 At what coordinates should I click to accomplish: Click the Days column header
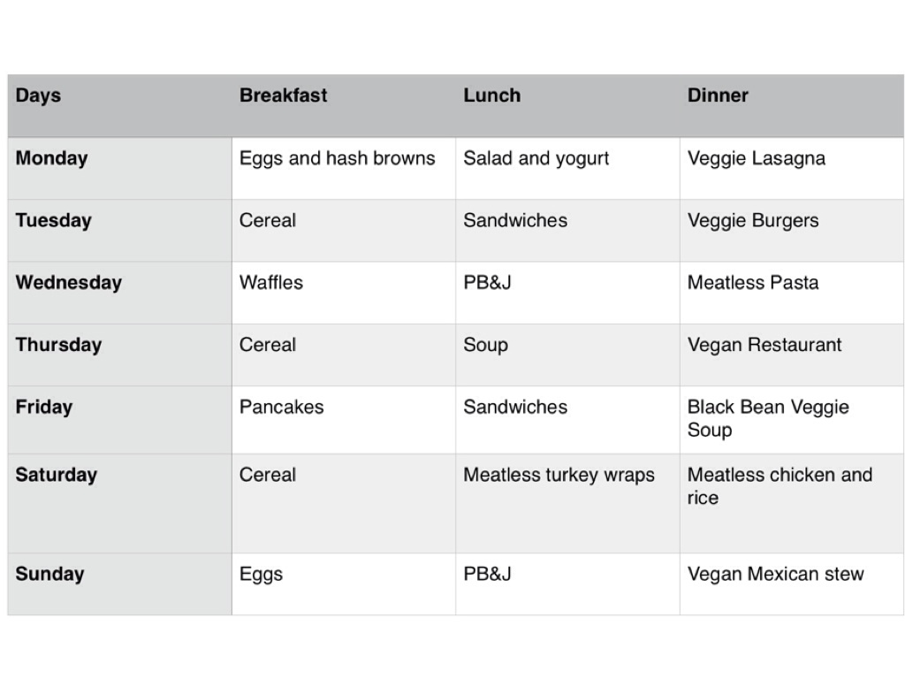pos(39,95)
